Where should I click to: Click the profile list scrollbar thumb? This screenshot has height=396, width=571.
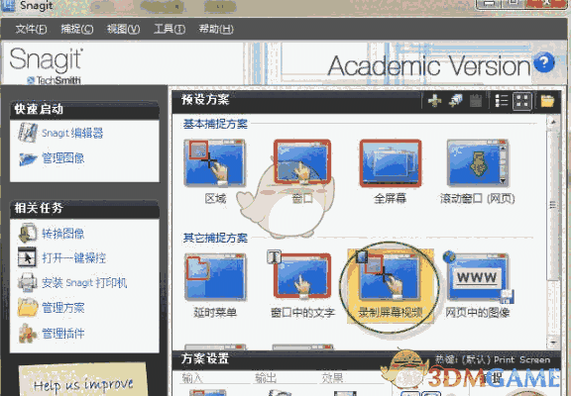tap(553, 204)
